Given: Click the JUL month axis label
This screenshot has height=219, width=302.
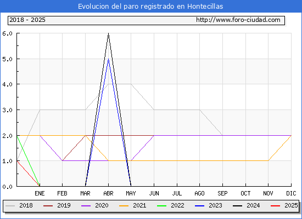Looking at the screenshot, I should pos(177,193).
